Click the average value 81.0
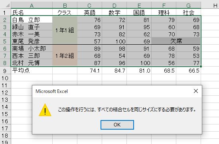This screenshot has height=144, width=219. (139, 71)
